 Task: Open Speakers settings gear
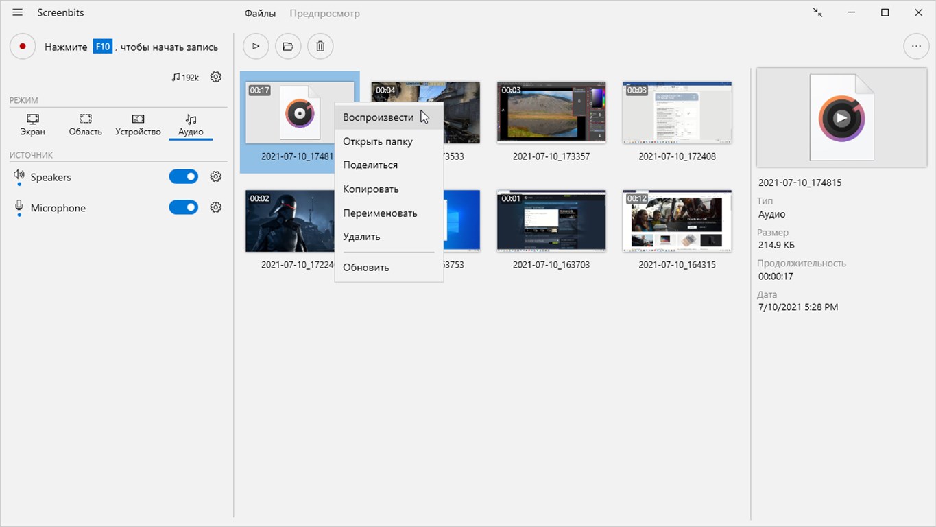[216, 177]
